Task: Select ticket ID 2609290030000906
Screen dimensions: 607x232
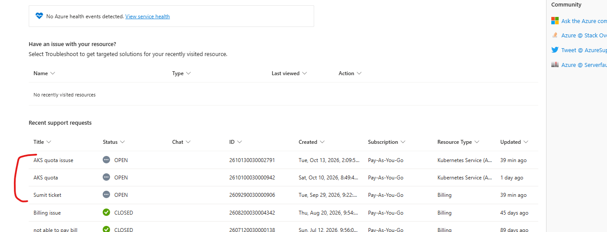Action: 252,195
